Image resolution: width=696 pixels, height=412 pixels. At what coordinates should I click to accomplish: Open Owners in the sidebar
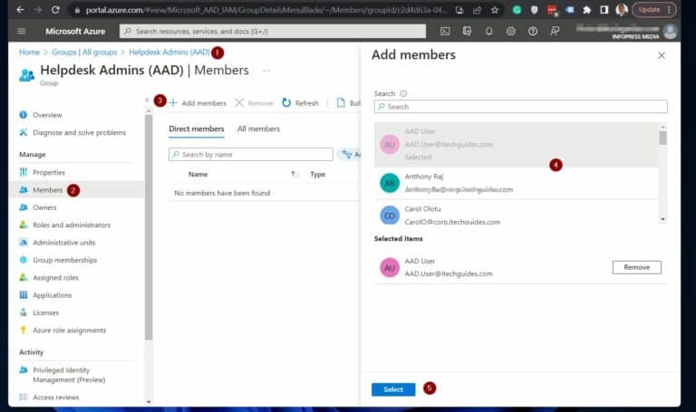pos(44,207)
